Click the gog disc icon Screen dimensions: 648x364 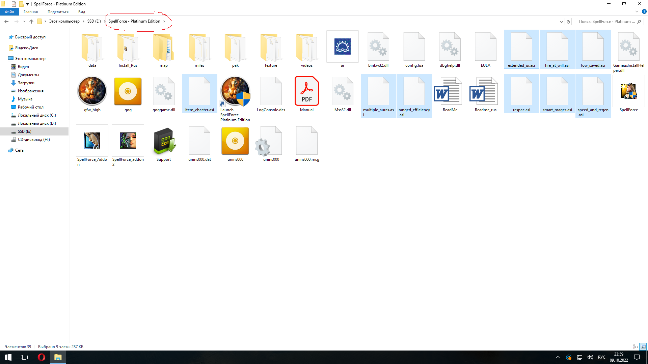[x=128, y=91]
